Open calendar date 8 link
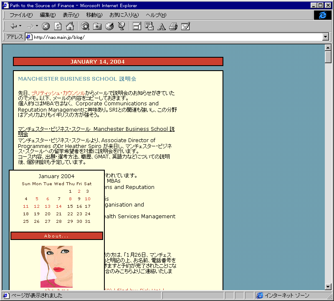The image size is (334, 301). tap(70, 199)
